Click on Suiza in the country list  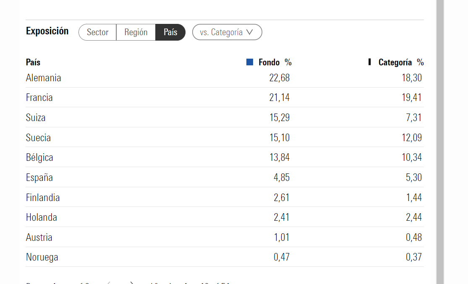[36, 118]
